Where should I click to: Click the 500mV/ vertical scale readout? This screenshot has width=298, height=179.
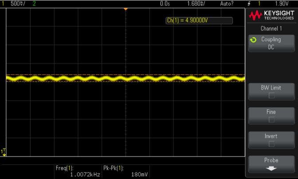click(x=18, y=4)
